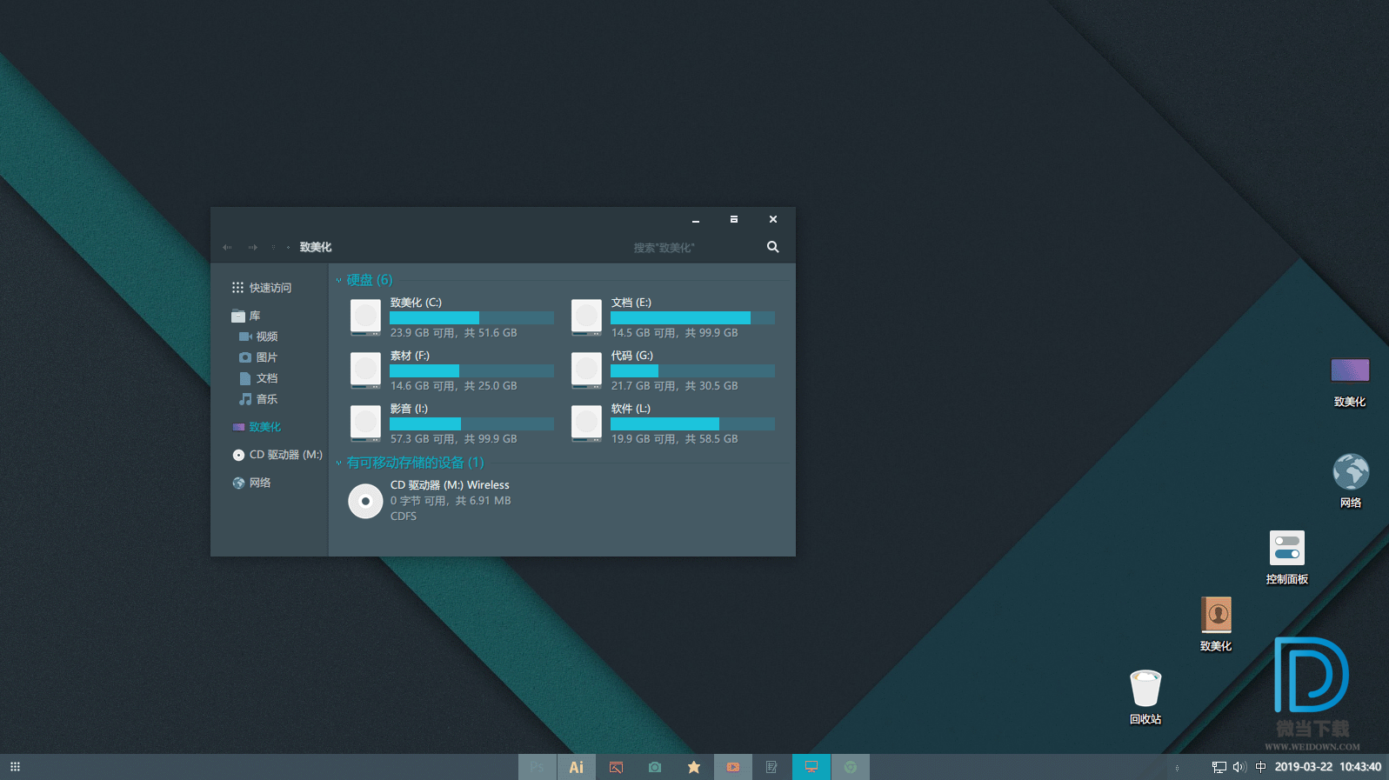Collapse the 有可移动存储的设备 (1) group

(x=339, y=463)
